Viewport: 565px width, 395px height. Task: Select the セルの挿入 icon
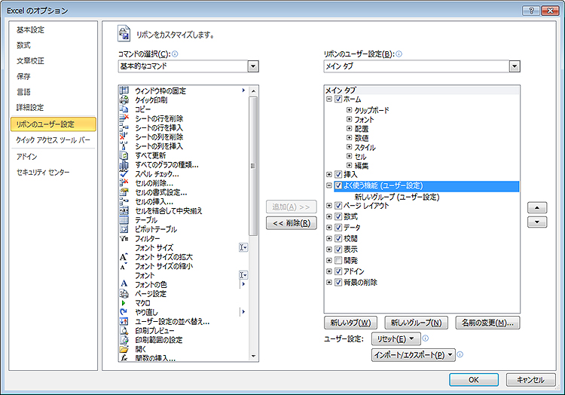[x=124, y=201]
